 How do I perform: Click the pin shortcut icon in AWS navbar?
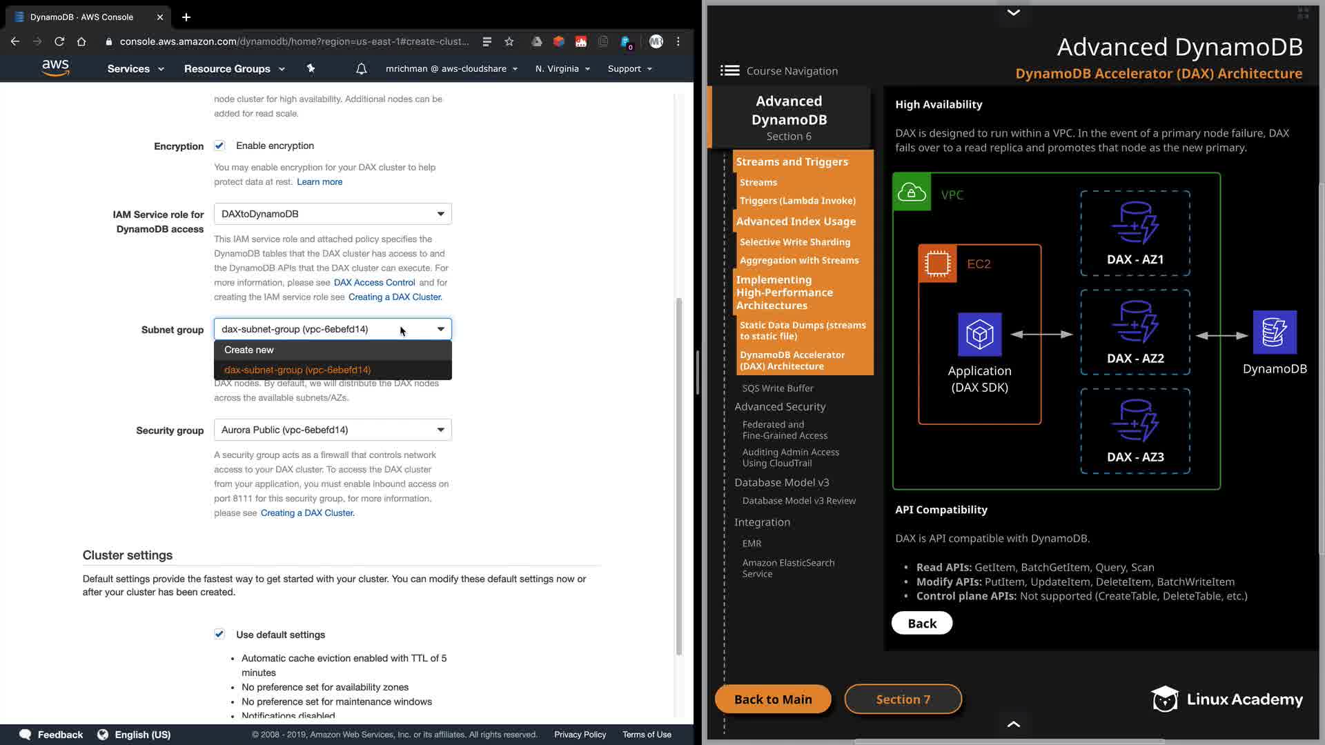point(311,68)
